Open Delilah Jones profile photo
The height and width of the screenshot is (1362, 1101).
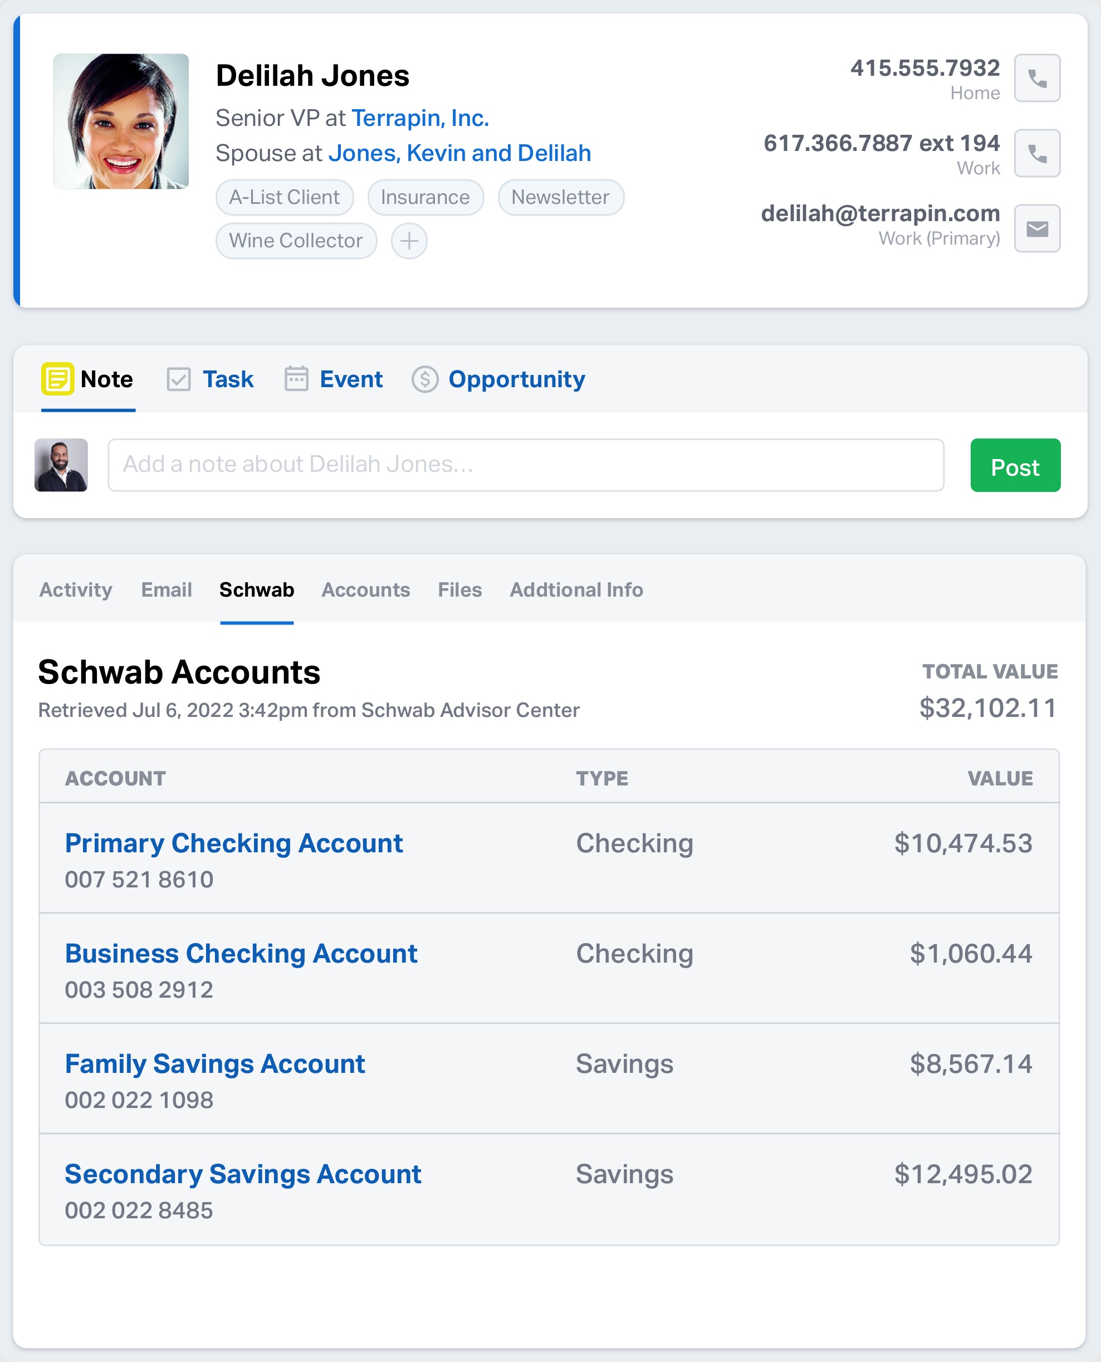point(121,121)
